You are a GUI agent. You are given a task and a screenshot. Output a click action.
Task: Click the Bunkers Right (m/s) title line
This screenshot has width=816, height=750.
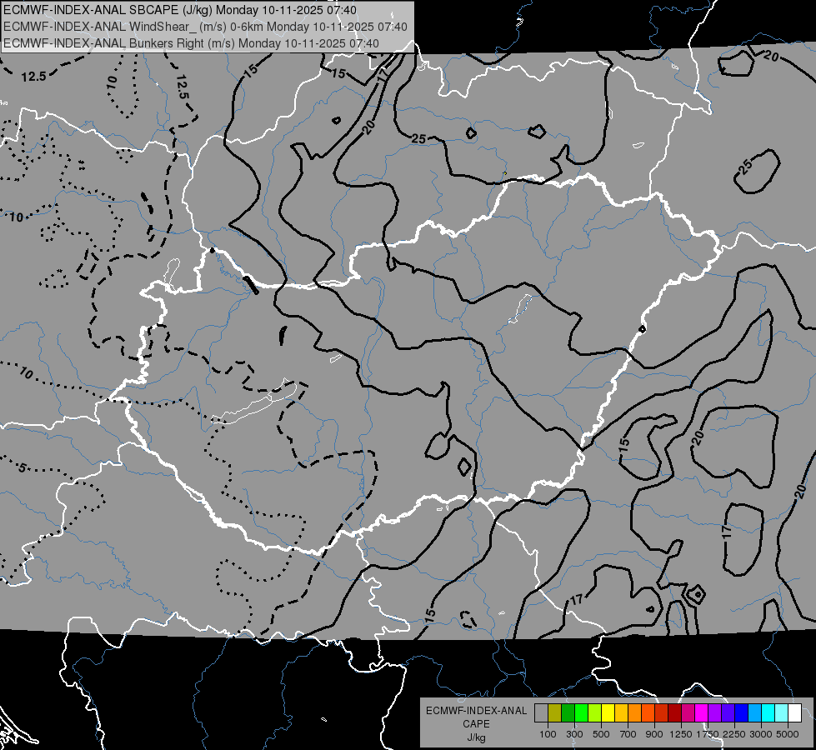pos(191,43)
